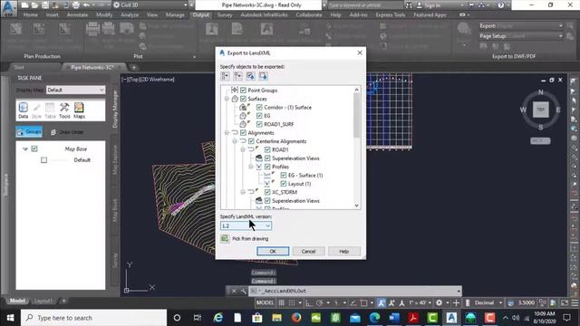Open the Analyze ribbon tab

[x=130, y=15]
